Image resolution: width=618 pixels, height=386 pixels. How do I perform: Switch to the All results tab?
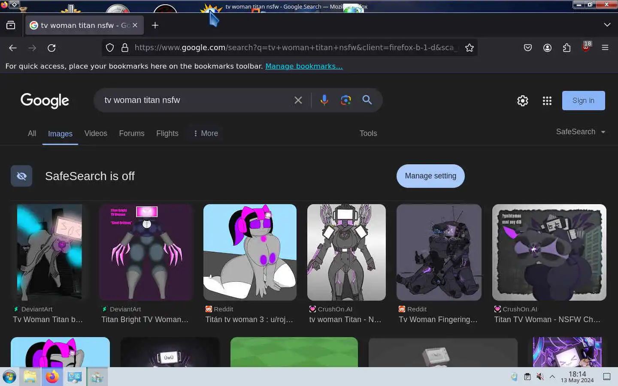click(x=32, y=133)
